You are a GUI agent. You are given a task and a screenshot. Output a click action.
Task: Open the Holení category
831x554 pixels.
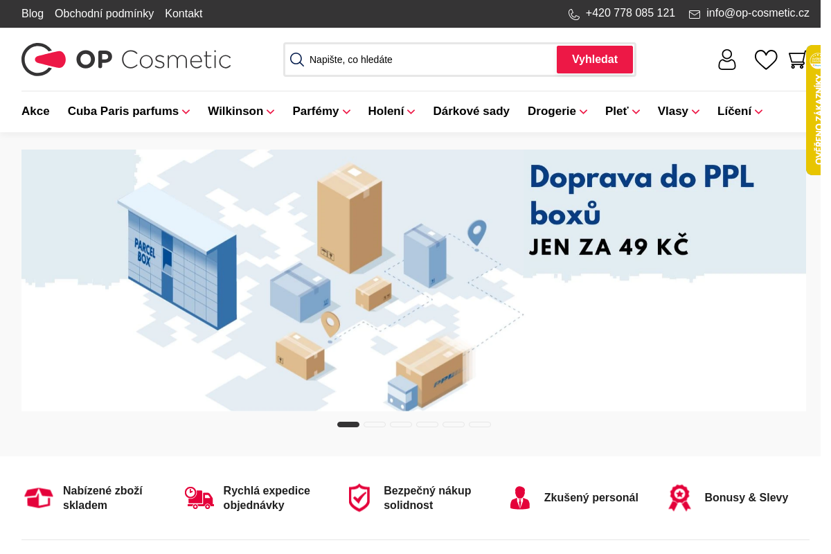386,111
